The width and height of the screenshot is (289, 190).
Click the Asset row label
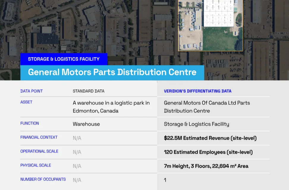[x=26, y=102]
